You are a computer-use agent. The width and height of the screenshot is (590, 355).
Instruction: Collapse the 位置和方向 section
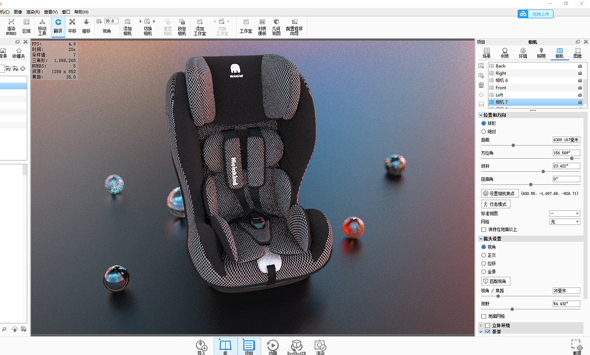coord(481,115)
